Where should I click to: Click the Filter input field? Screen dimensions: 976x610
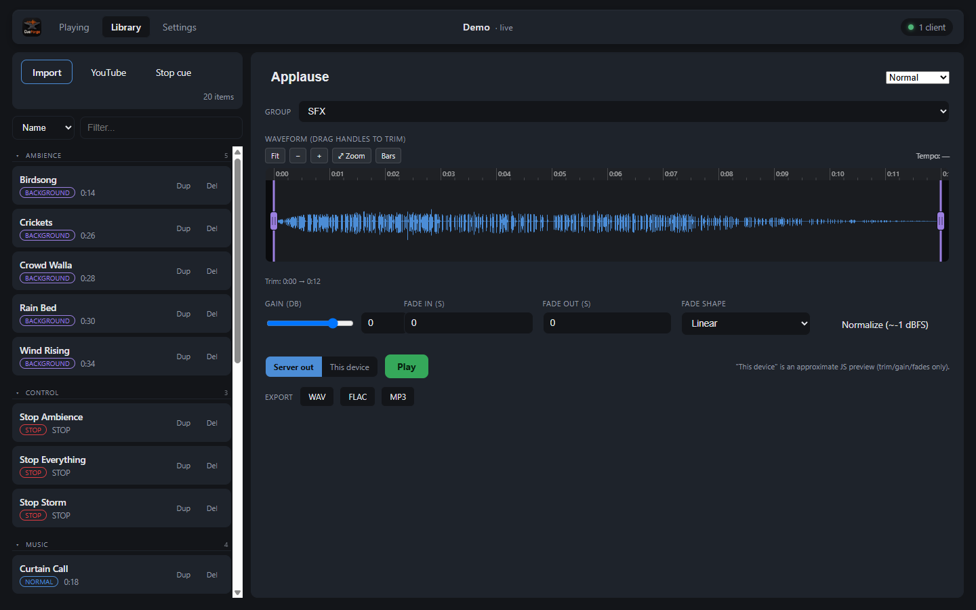[161, 127]
